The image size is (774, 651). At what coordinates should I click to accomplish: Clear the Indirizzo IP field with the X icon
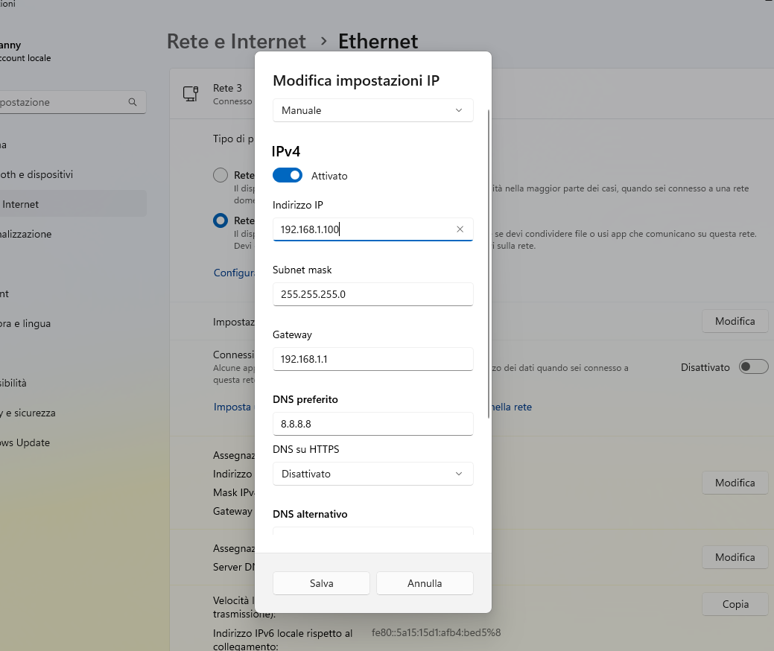pos(460,229)
